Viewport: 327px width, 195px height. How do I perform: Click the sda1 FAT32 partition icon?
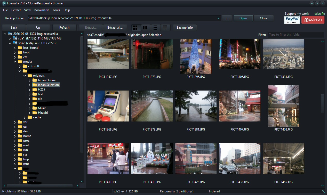click(x=15, y=38)
